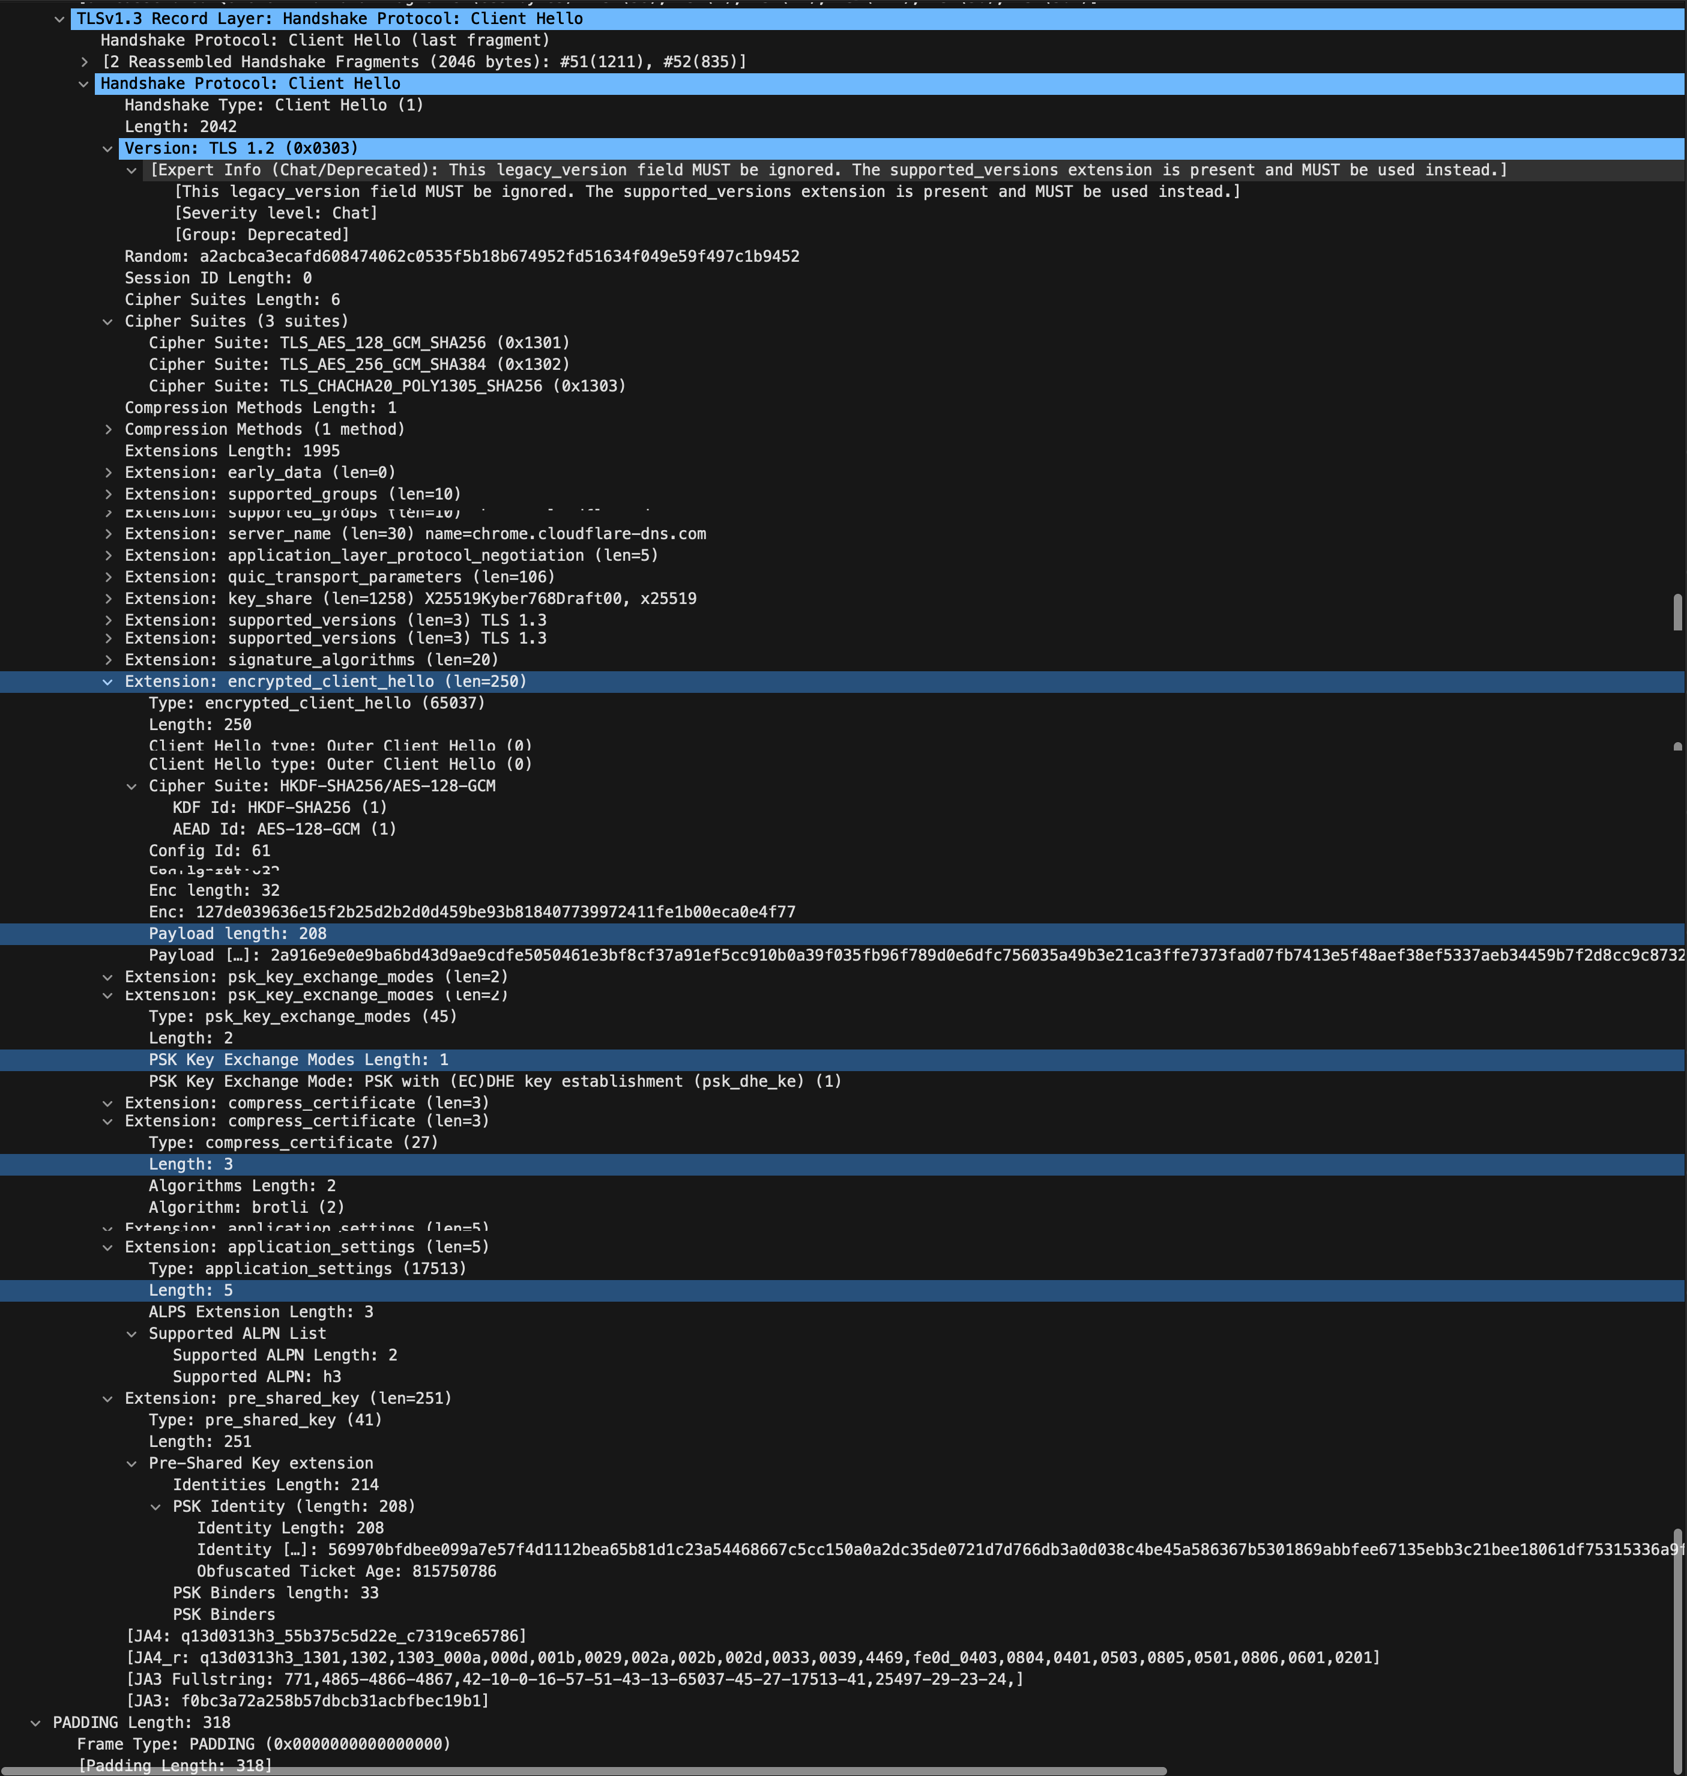
Task: Collapse the Version: TLS 1.2 (0x0303) node
Action: pyautogui.click(x=108, y=148)
